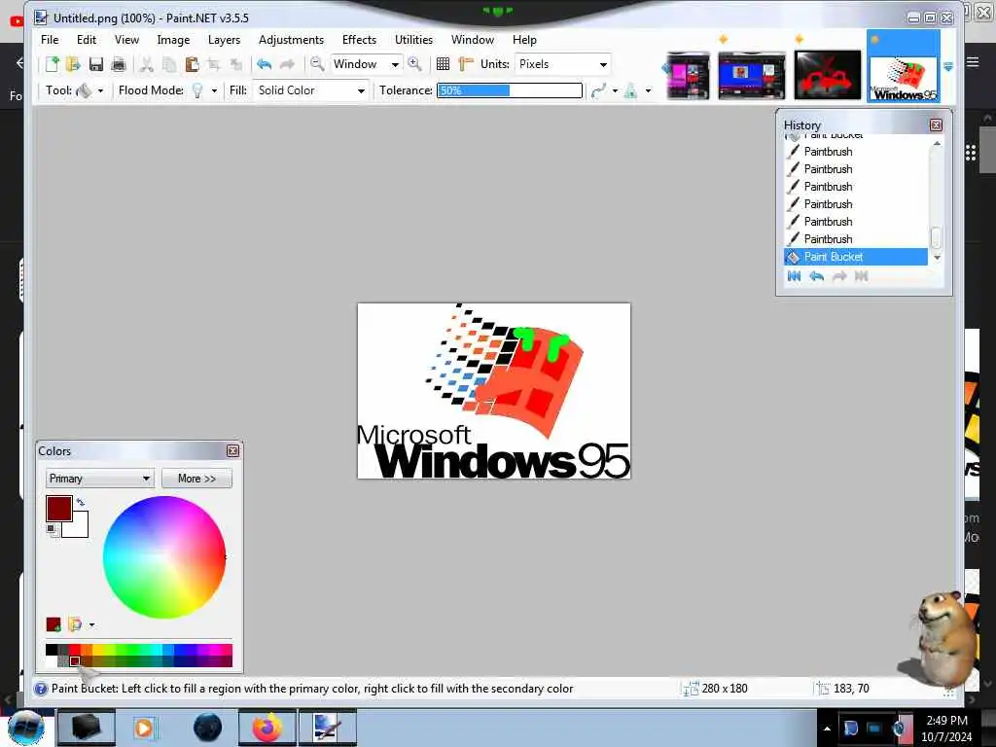Open the Primary color selector dropdown
996x747 pixels.
click(x=100, y=479)
